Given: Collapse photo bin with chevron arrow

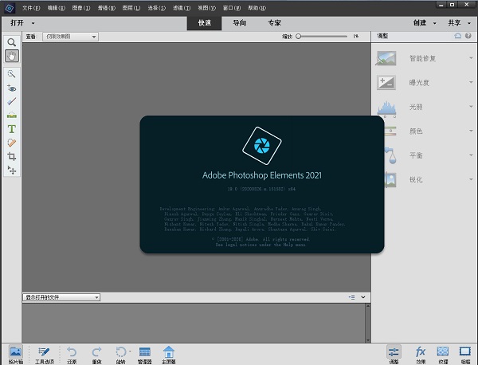Looking at the screenshot, I should 362,297.
